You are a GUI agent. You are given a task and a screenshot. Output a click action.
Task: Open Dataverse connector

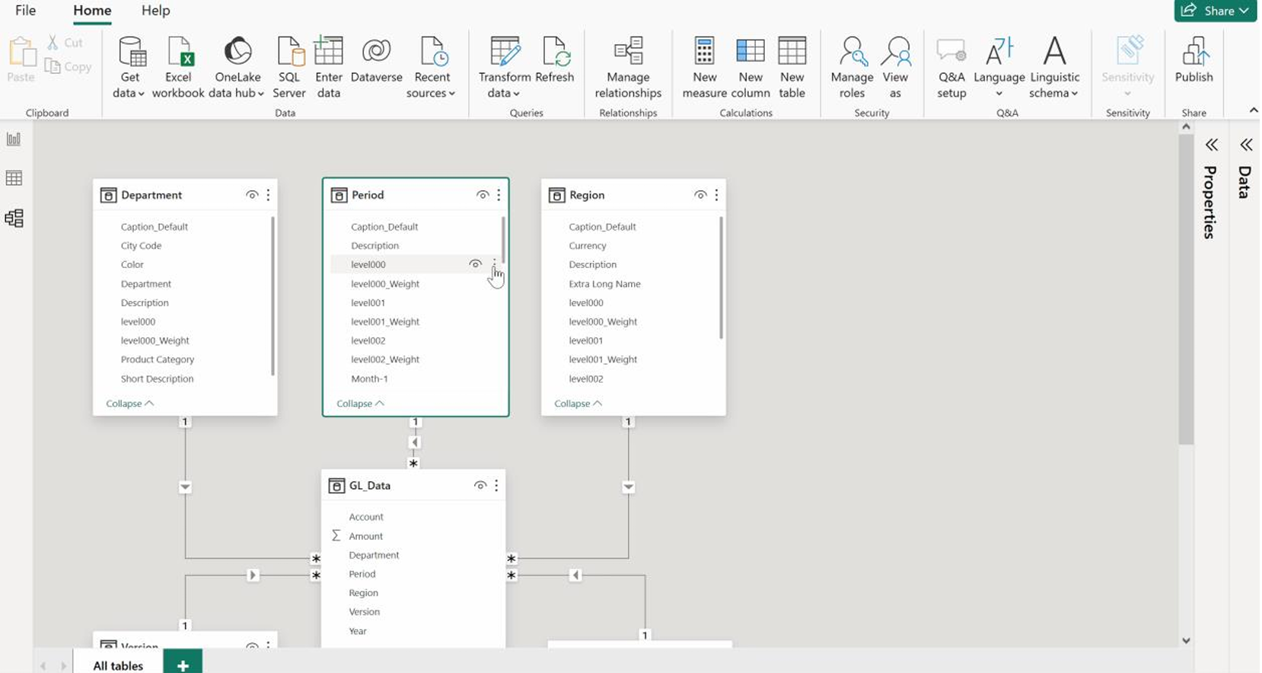pos(376,61)
